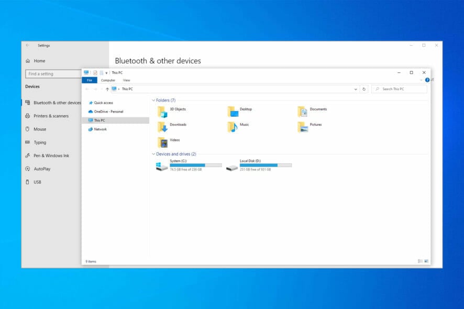Click the Back arrow in File Explorer
Screen dimensions: 464x309
pyautogui.click(x=87, y=89)
